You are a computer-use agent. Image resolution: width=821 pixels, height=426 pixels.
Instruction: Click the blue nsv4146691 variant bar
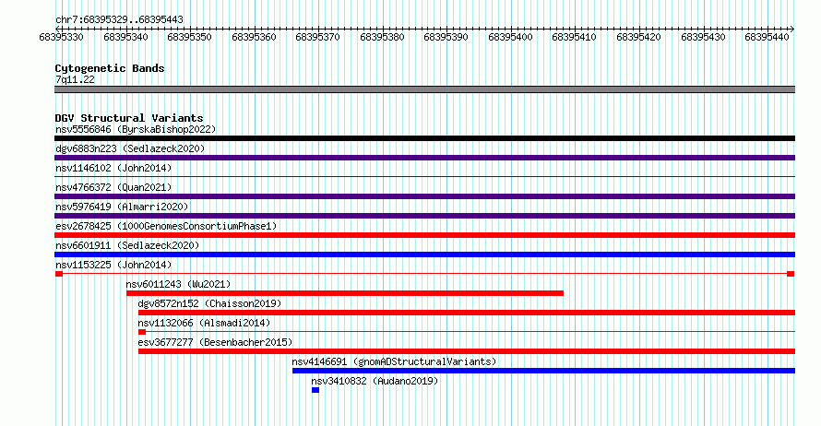[543, 371]
